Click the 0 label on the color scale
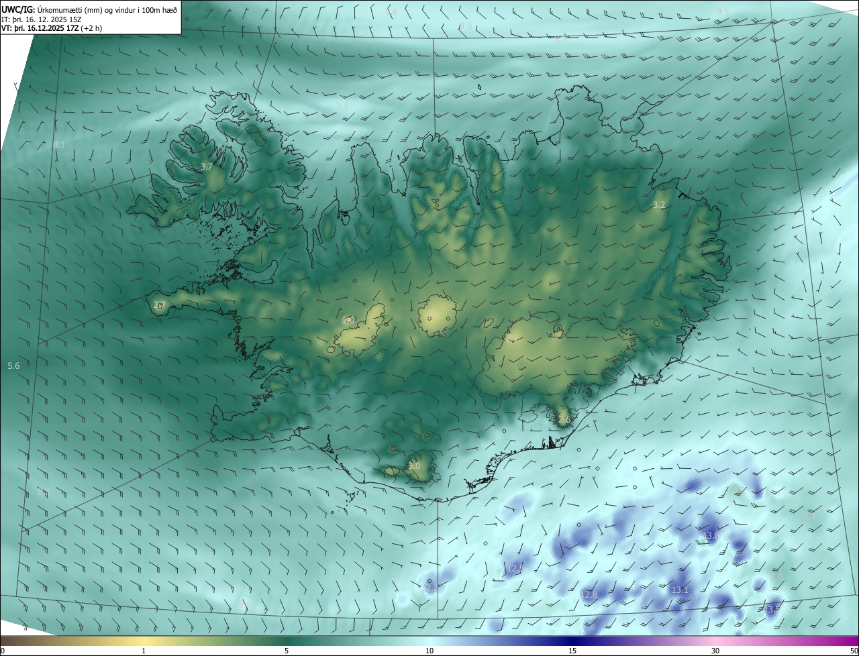859x656 pixels. tap(3, 651)
